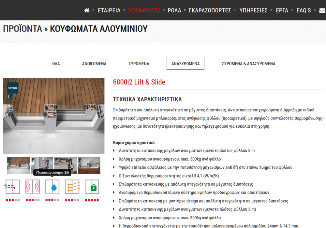Click the Elvial logo badge on image

13,88
